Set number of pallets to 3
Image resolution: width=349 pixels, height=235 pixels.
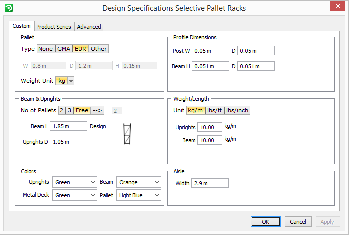pos(70,111)
